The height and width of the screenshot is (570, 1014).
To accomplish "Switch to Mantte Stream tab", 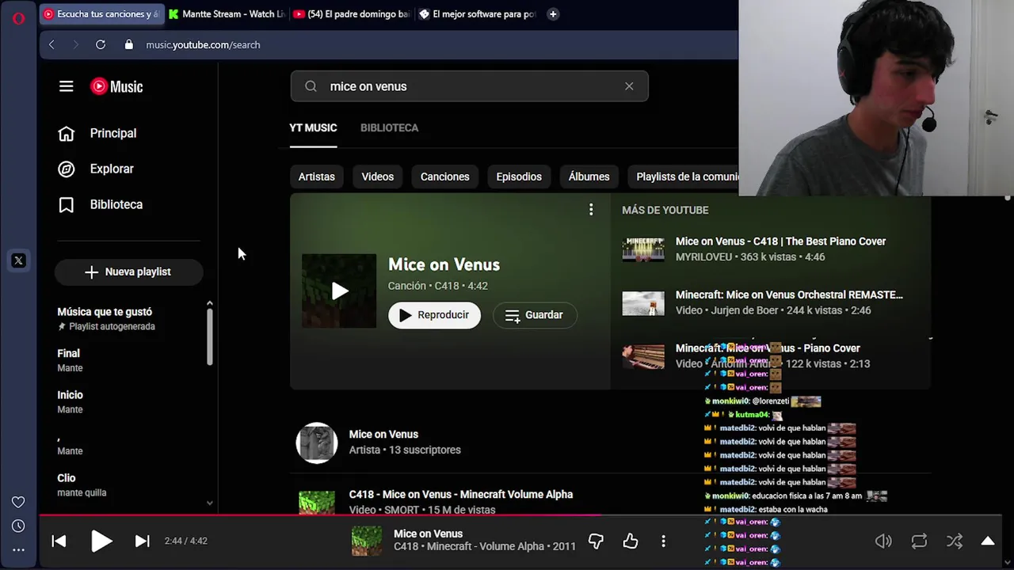I will pyautogui.click(x=227, y=13).
